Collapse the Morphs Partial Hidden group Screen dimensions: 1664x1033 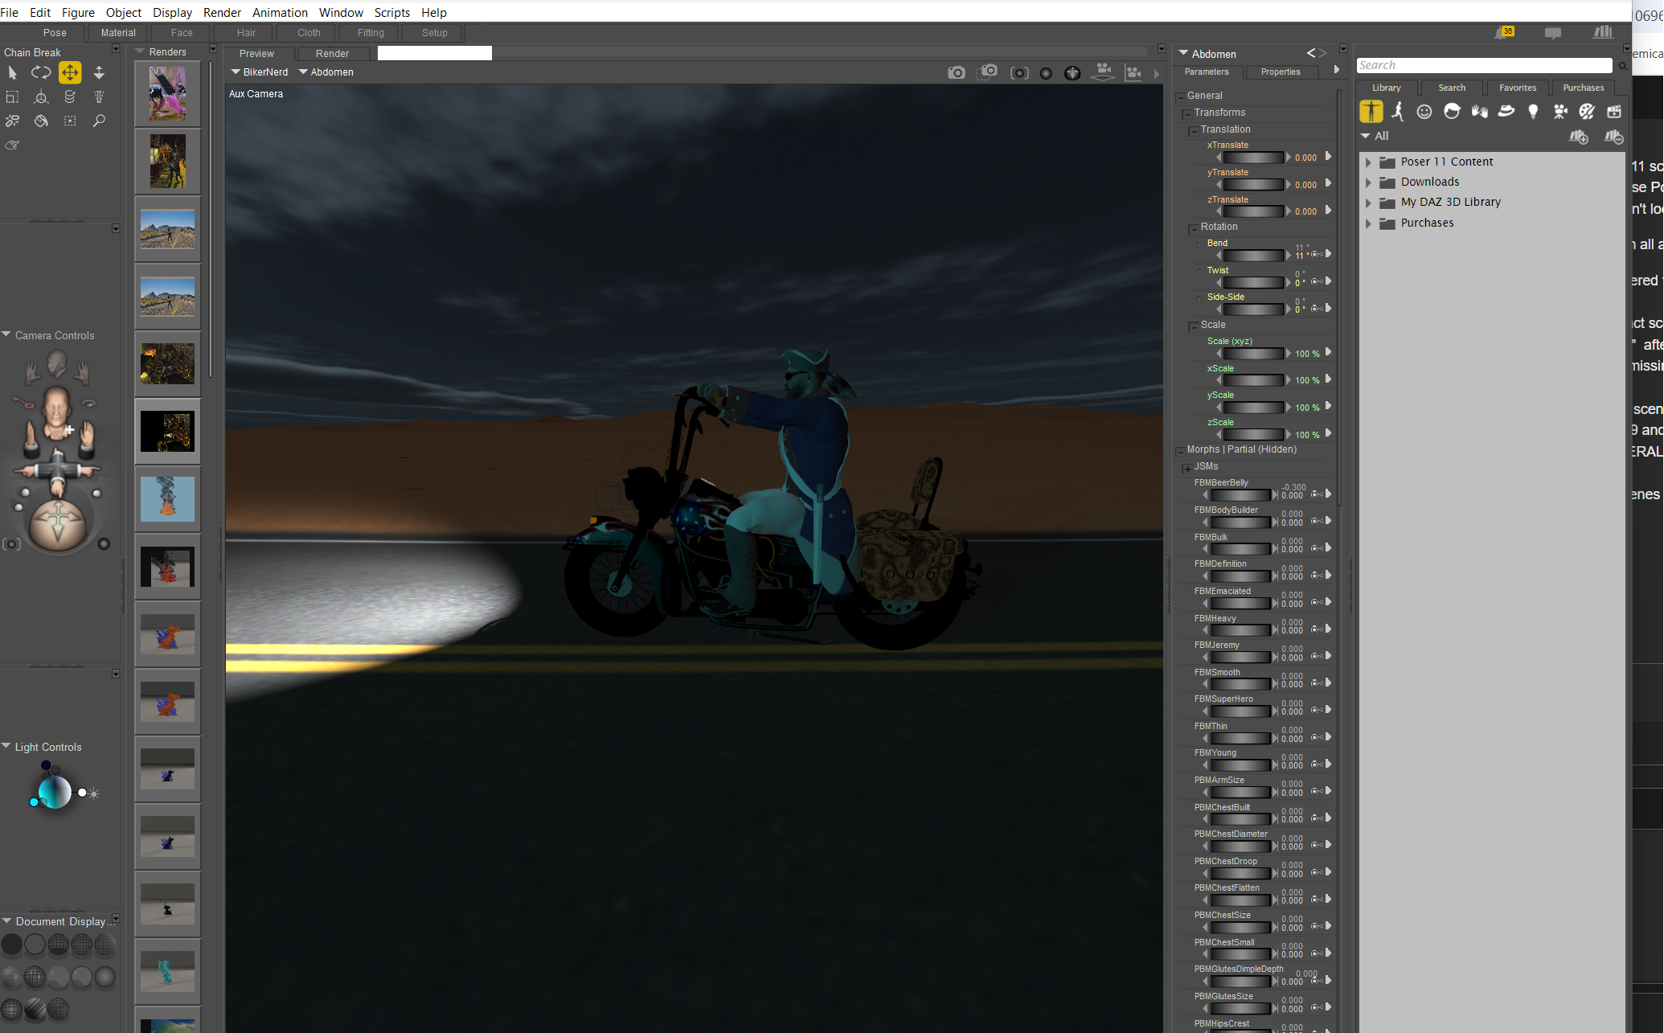[x=1181, y=450]
